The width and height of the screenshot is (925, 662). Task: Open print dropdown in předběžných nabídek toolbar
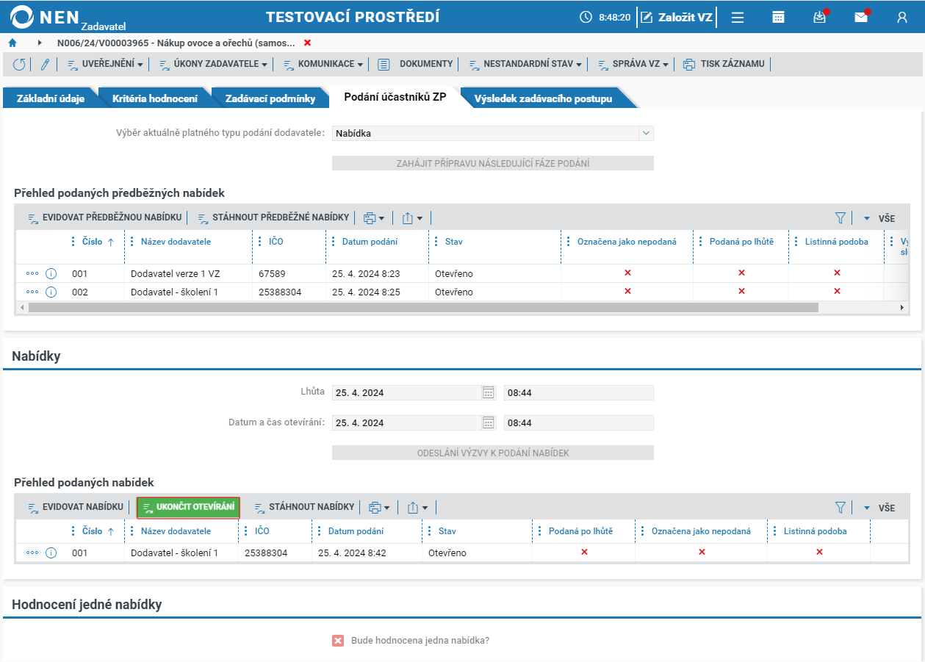pos(374,218)
